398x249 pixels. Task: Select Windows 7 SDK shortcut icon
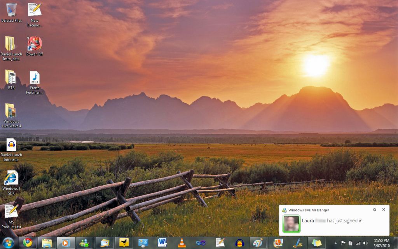pos(11,183)
